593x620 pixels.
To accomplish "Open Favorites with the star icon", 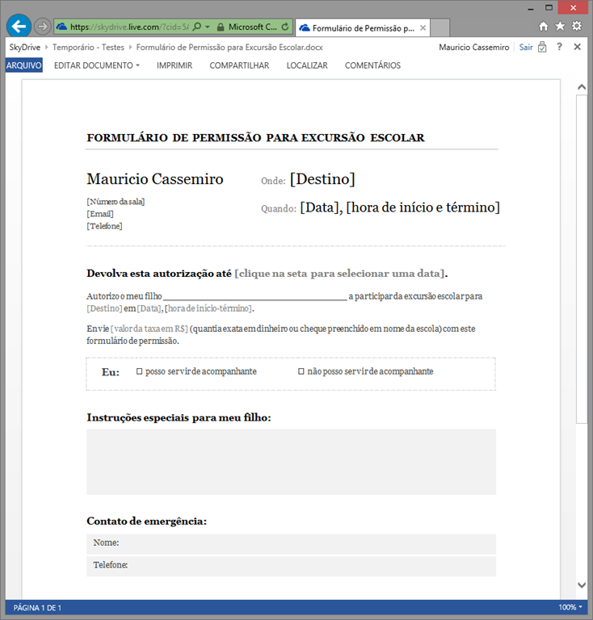I will tap(560, 27).
